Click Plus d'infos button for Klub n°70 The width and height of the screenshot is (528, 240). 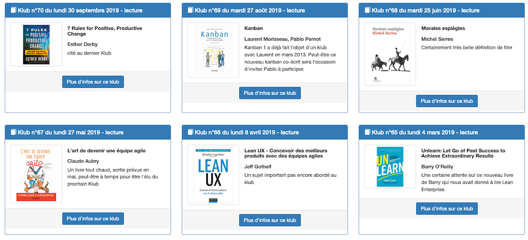click(93, 82)
